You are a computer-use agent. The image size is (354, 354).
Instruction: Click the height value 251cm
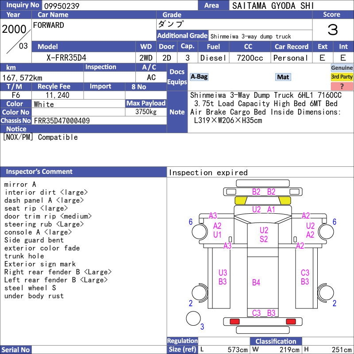(x=341, y=350)
